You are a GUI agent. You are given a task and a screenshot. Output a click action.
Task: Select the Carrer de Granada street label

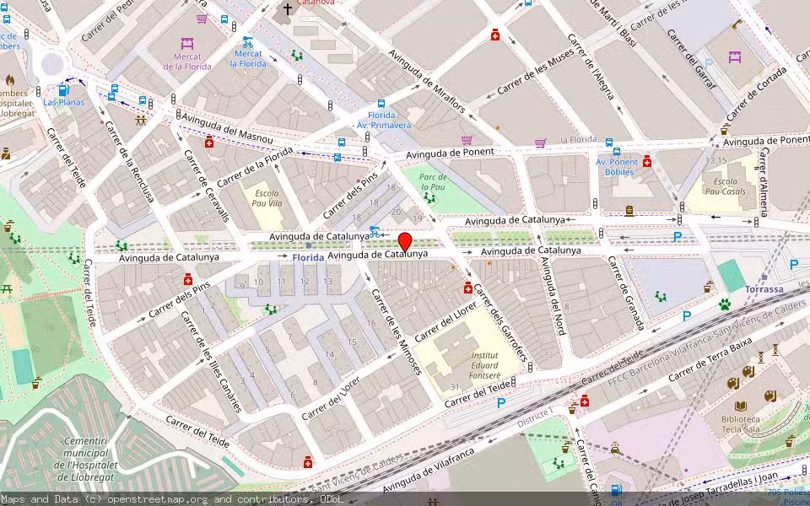tap(626, 293)
